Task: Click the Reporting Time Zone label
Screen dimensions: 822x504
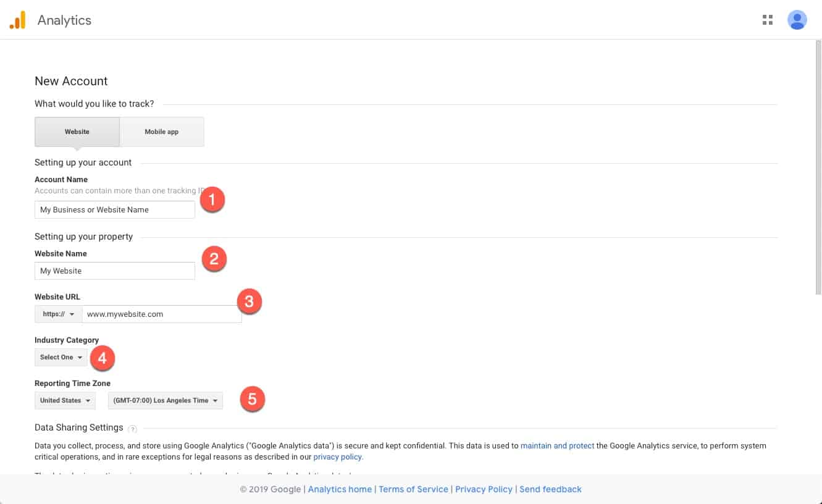Action: click(72, 383)
